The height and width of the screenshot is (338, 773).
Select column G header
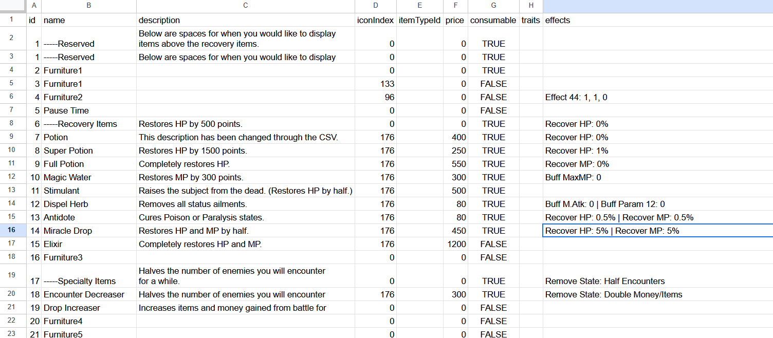tap(493, 6)
